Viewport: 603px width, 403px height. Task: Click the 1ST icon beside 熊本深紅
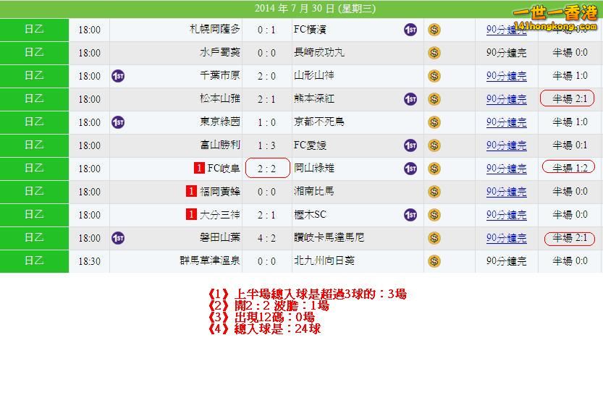410,99
